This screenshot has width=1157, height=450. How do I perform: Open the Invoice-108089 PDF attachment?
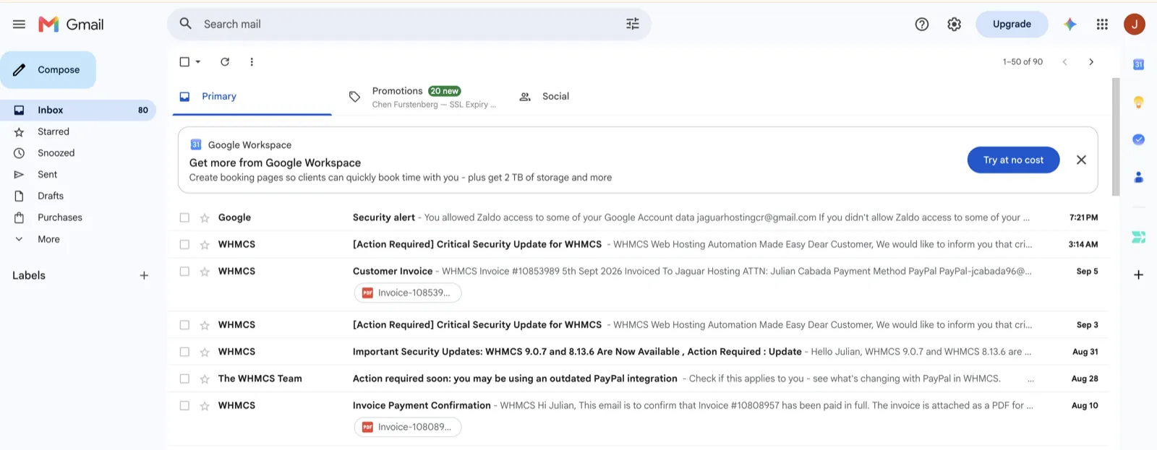[408, 427]
